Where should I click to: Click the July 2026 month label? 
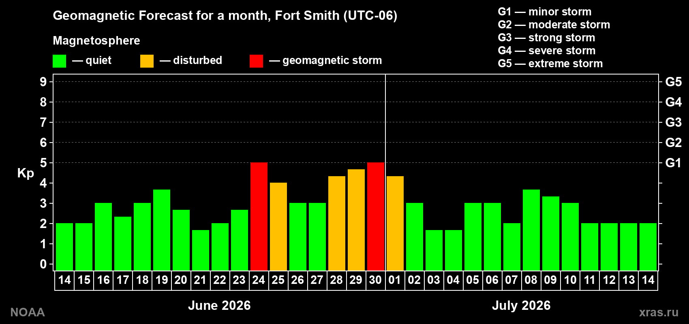[521, 305]
